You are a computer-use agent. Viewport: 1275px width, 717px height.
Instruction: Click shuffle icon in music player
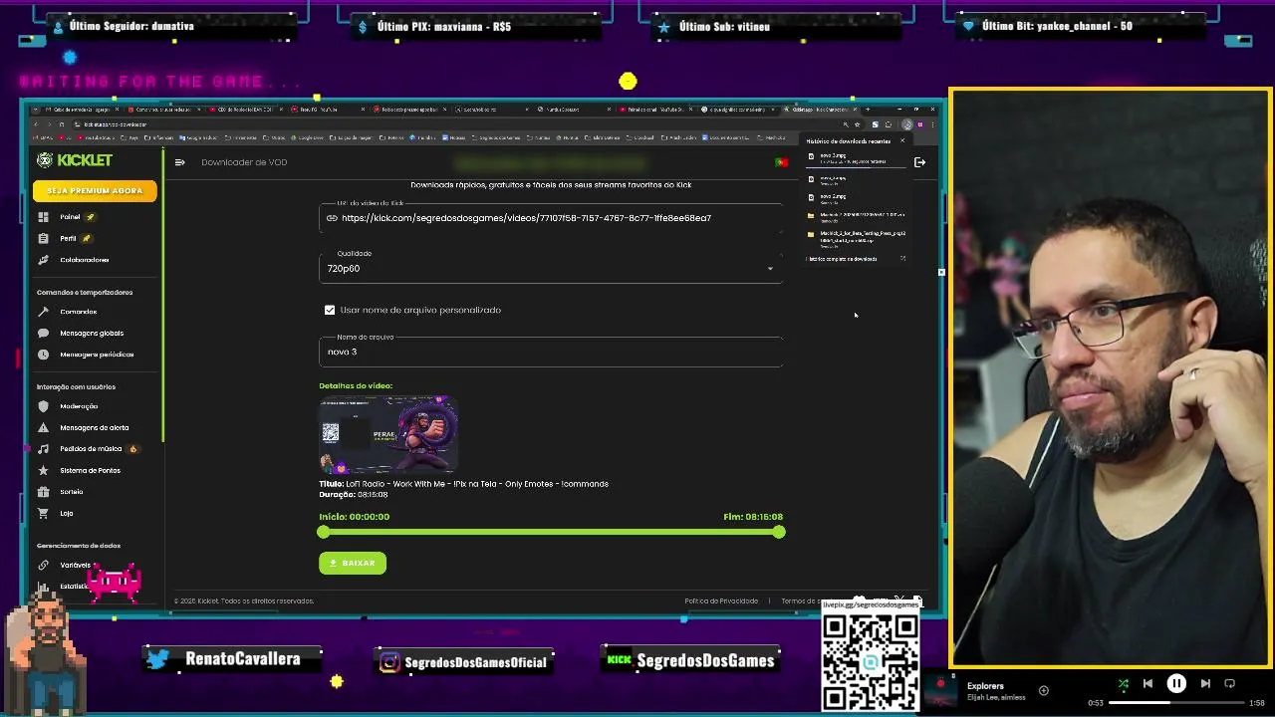pyautogui.click(x=1124, y=684)
